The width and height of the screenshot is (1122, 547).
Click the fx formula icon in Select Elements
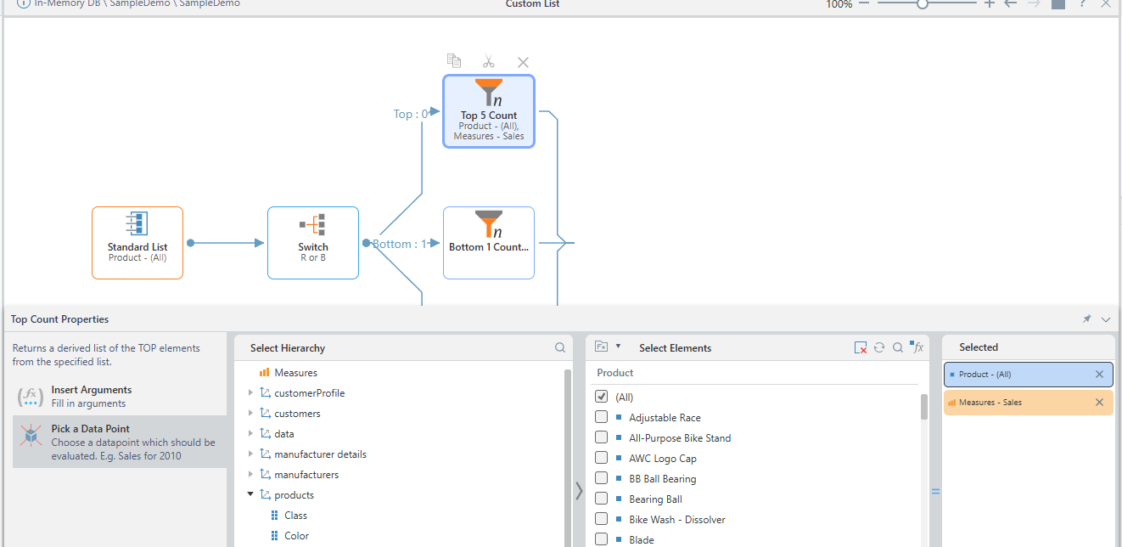click(917, 347)
